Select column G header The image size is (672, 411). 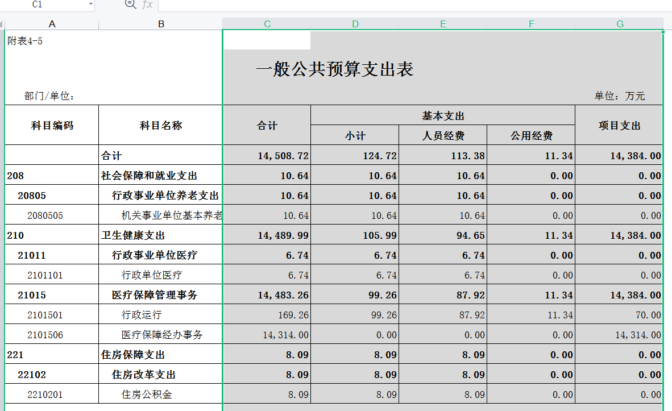(620, 24)
